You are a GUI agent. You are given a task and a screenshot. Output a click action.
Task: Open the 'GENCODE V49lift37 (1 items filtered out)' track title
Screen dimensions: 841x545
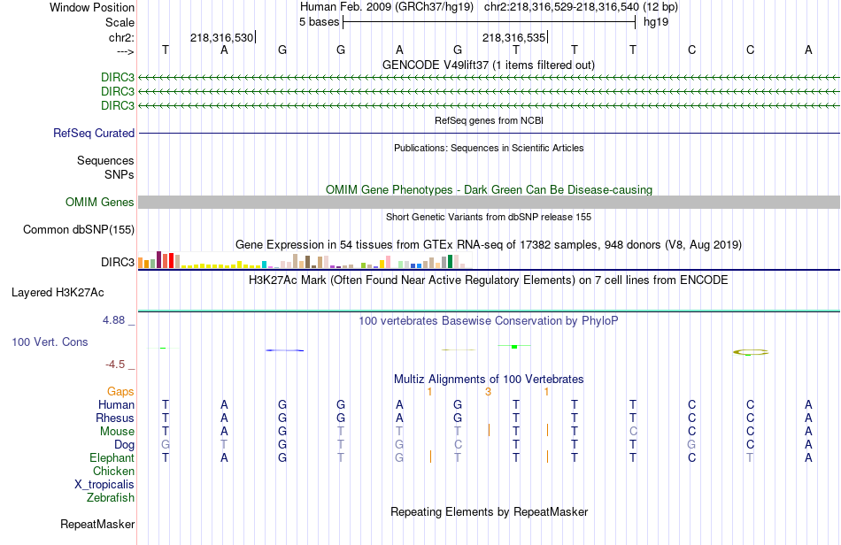click(x=489, y=65)
